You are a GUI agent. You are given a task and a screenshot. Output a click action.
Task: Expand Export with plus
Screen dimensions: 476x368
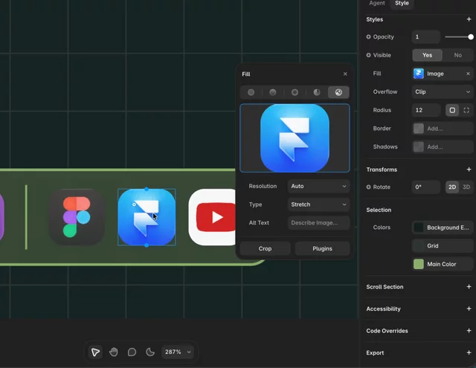tap(469, 352)
